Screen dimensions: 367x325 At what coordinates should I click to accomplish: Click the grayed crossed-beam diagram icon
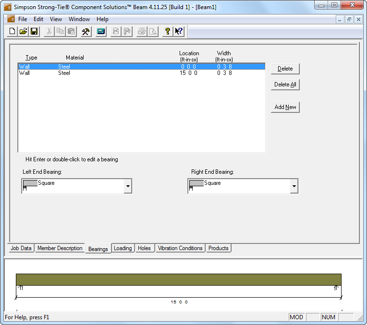116,31
